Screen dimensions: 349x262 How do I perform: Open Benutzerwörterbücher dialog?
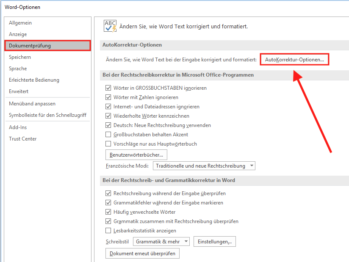pyautogui.click(x=136, y=155)
